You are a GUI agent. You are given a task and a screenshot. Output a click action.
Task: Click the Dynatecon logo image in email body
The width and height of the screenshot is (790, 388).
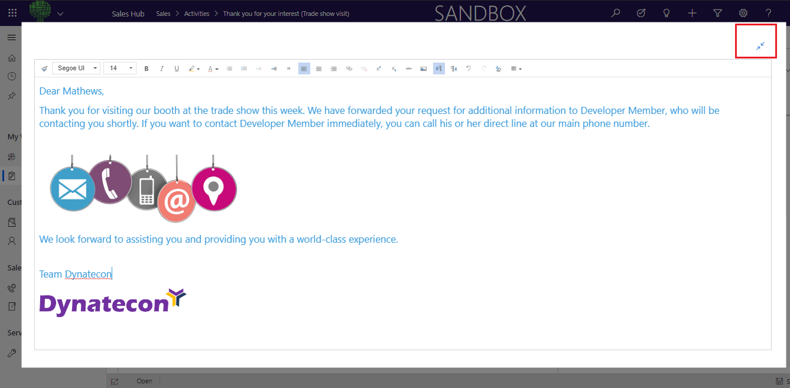point(113,302)
